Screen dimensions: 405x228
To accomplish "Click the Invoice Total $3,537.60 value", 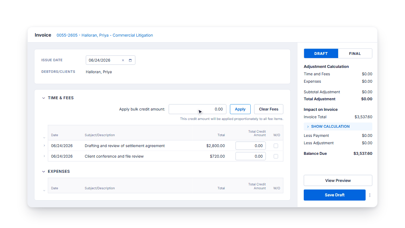I will click(x=364, y=117).
